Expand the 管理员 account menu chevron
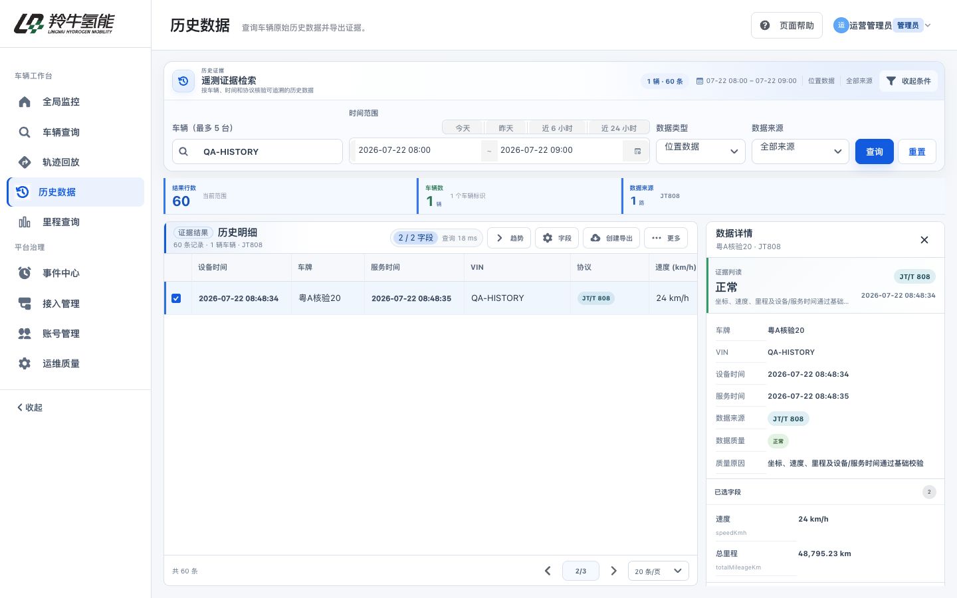Screen dimensions: 957x598 coord(928,25)
